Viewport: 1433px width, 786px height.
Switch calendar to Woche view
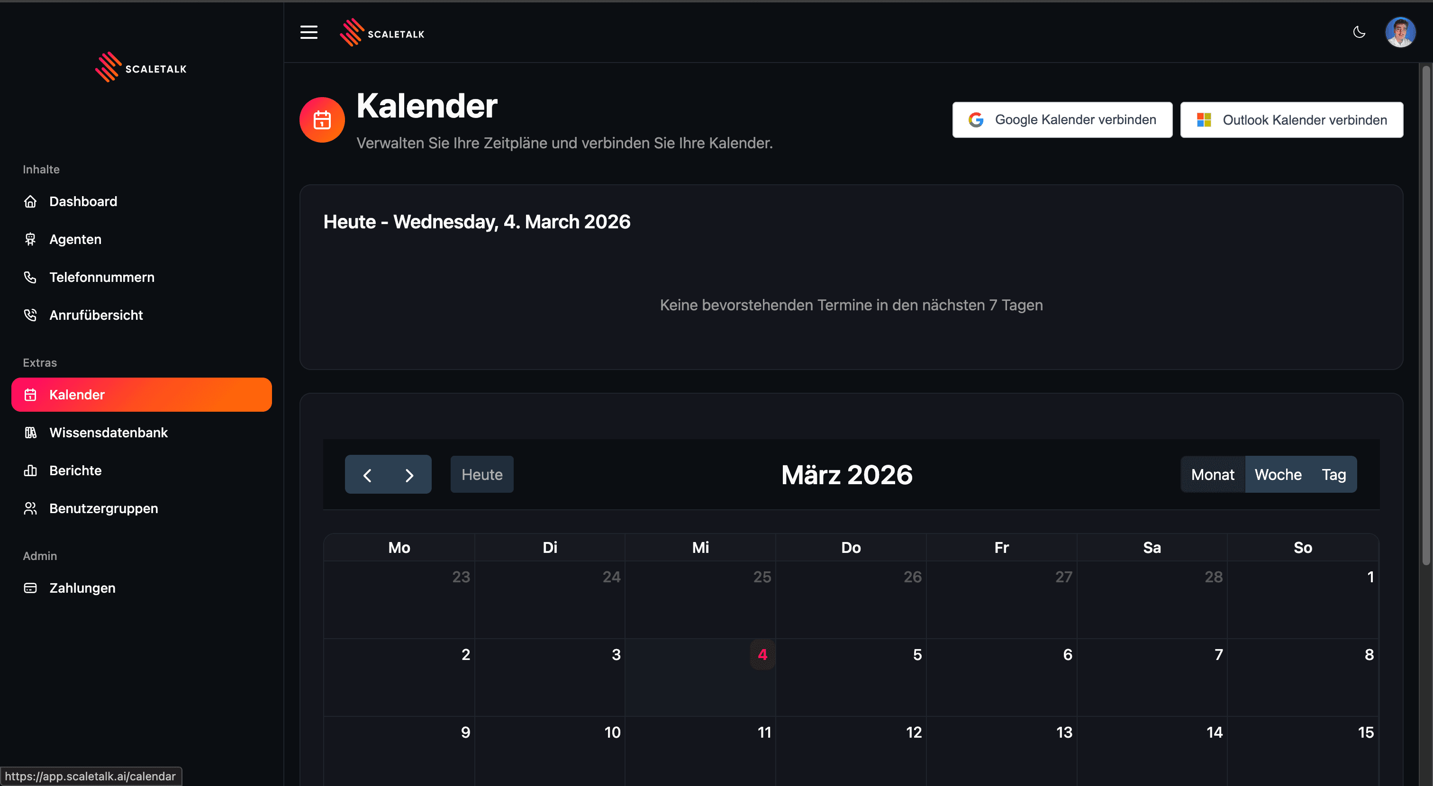point(1278,475)
